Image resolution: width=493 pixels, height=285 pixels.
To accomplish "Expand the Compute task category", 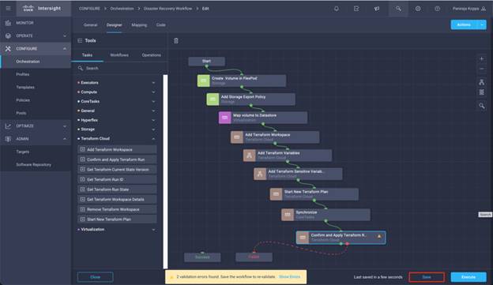I will (x=153, y=92).
